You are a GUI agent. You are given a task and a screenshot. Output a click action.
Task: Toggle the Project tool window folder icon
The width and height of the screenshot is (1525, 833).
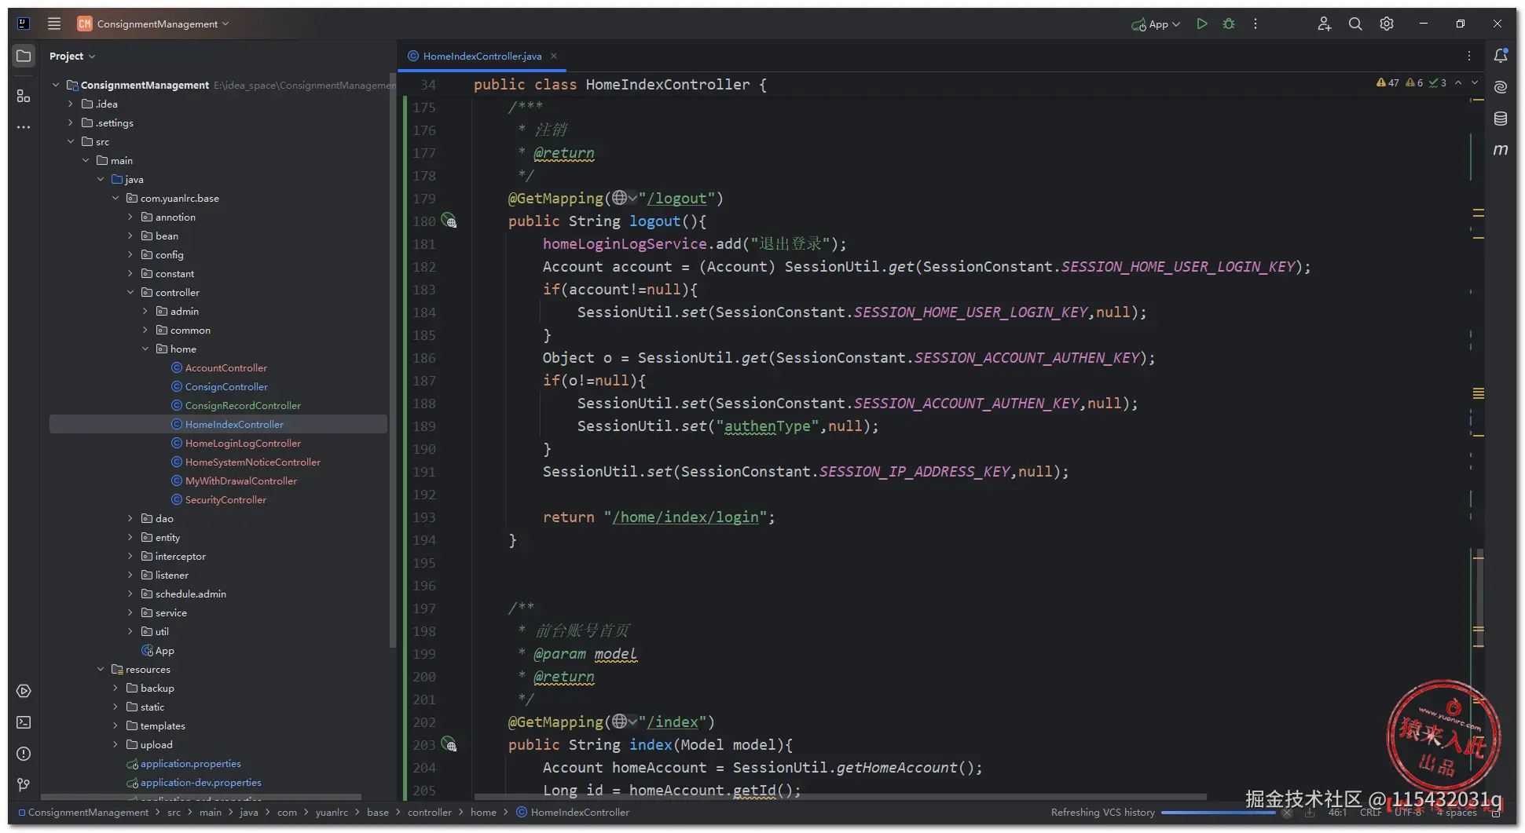(x=24, y=56)
